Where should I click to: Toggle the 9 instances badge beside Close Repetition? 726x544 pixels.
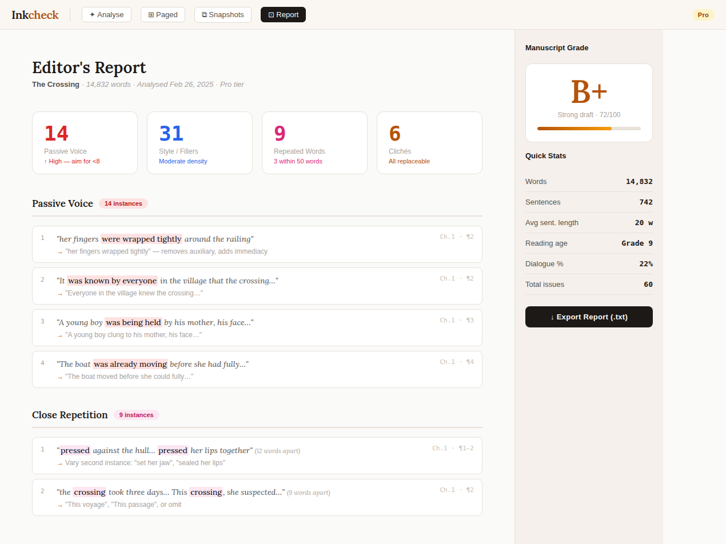136,415
